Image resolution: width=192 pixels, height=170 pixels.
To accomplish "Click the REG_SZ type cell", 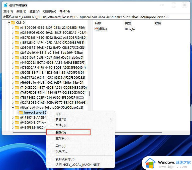I will point(130,29).
